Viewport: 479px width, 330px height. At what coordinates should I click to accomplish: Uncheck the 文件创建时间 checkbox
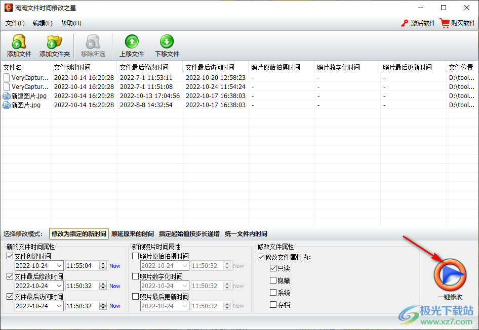(x=10, y=256)
